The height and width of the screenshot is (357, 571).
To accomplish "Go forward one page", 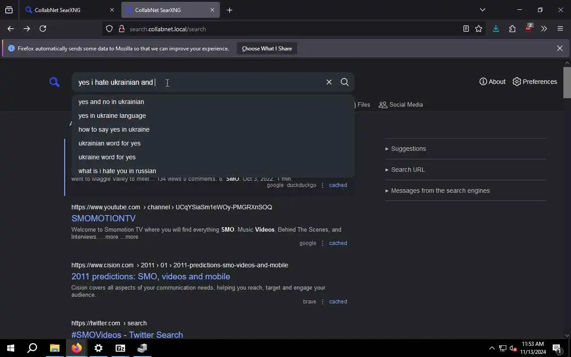I will click(27, 29).
